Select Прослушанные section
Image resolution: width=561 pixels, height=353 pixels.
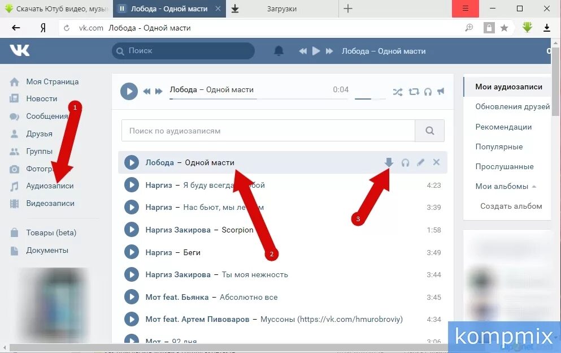(504, 166)
